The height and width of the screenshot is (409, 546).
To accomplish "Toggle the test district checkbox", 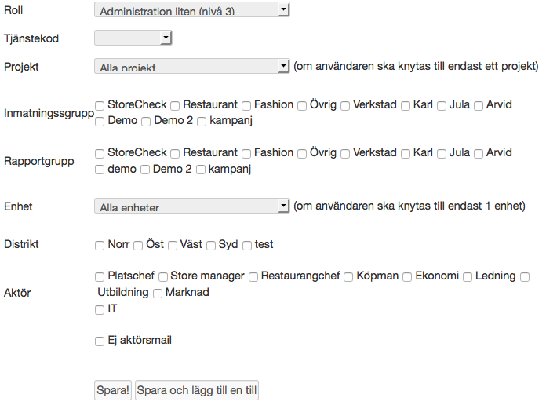I will pyautogui.click(x=247, y=246).
